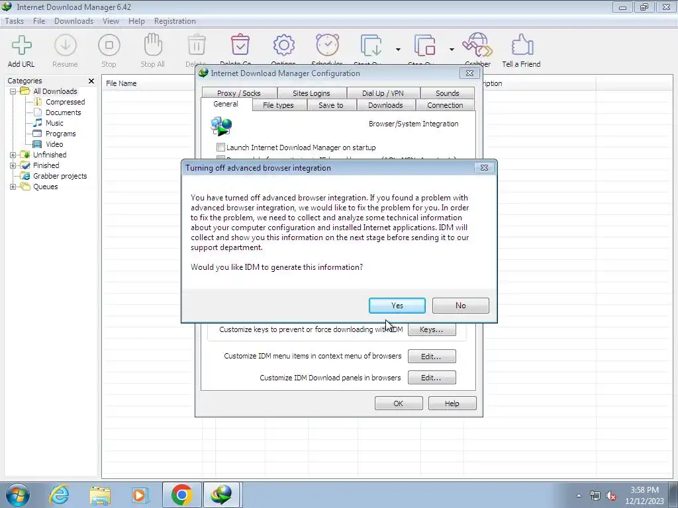Switch to the General tab
The height and width of the screenshot is (508, 678).
click(226, 104)
